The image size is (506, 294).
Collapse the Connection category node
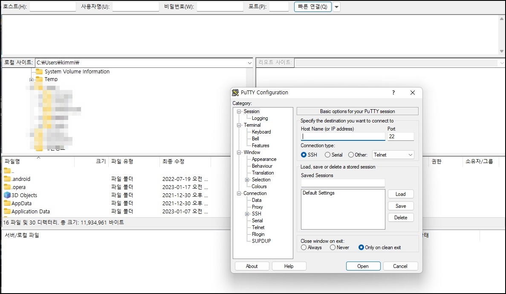click(x=239, y=194)
